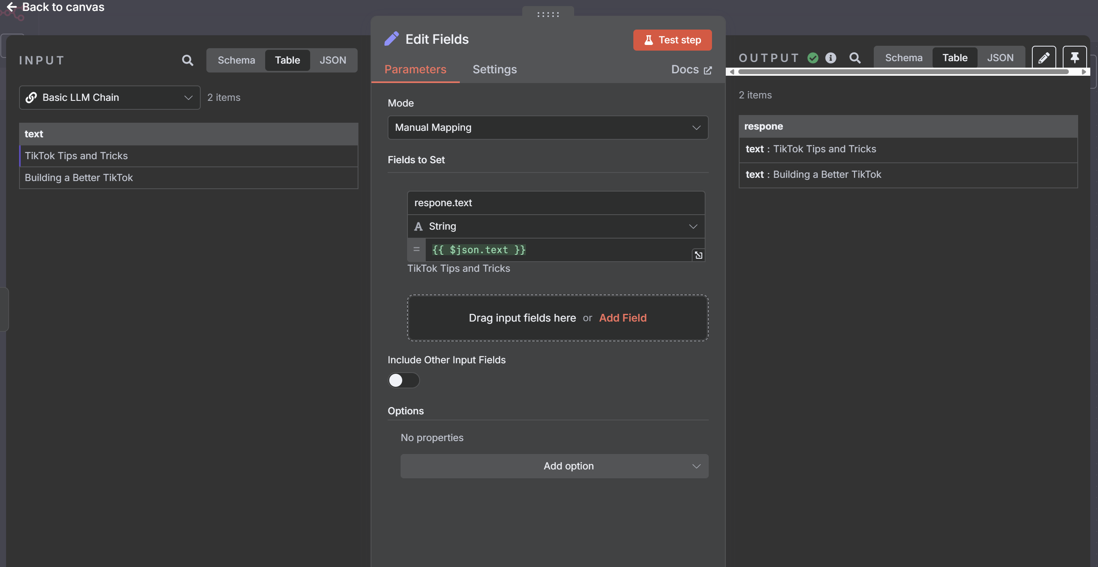
Task: Click the green success check icon
Action: pos(813,58)
